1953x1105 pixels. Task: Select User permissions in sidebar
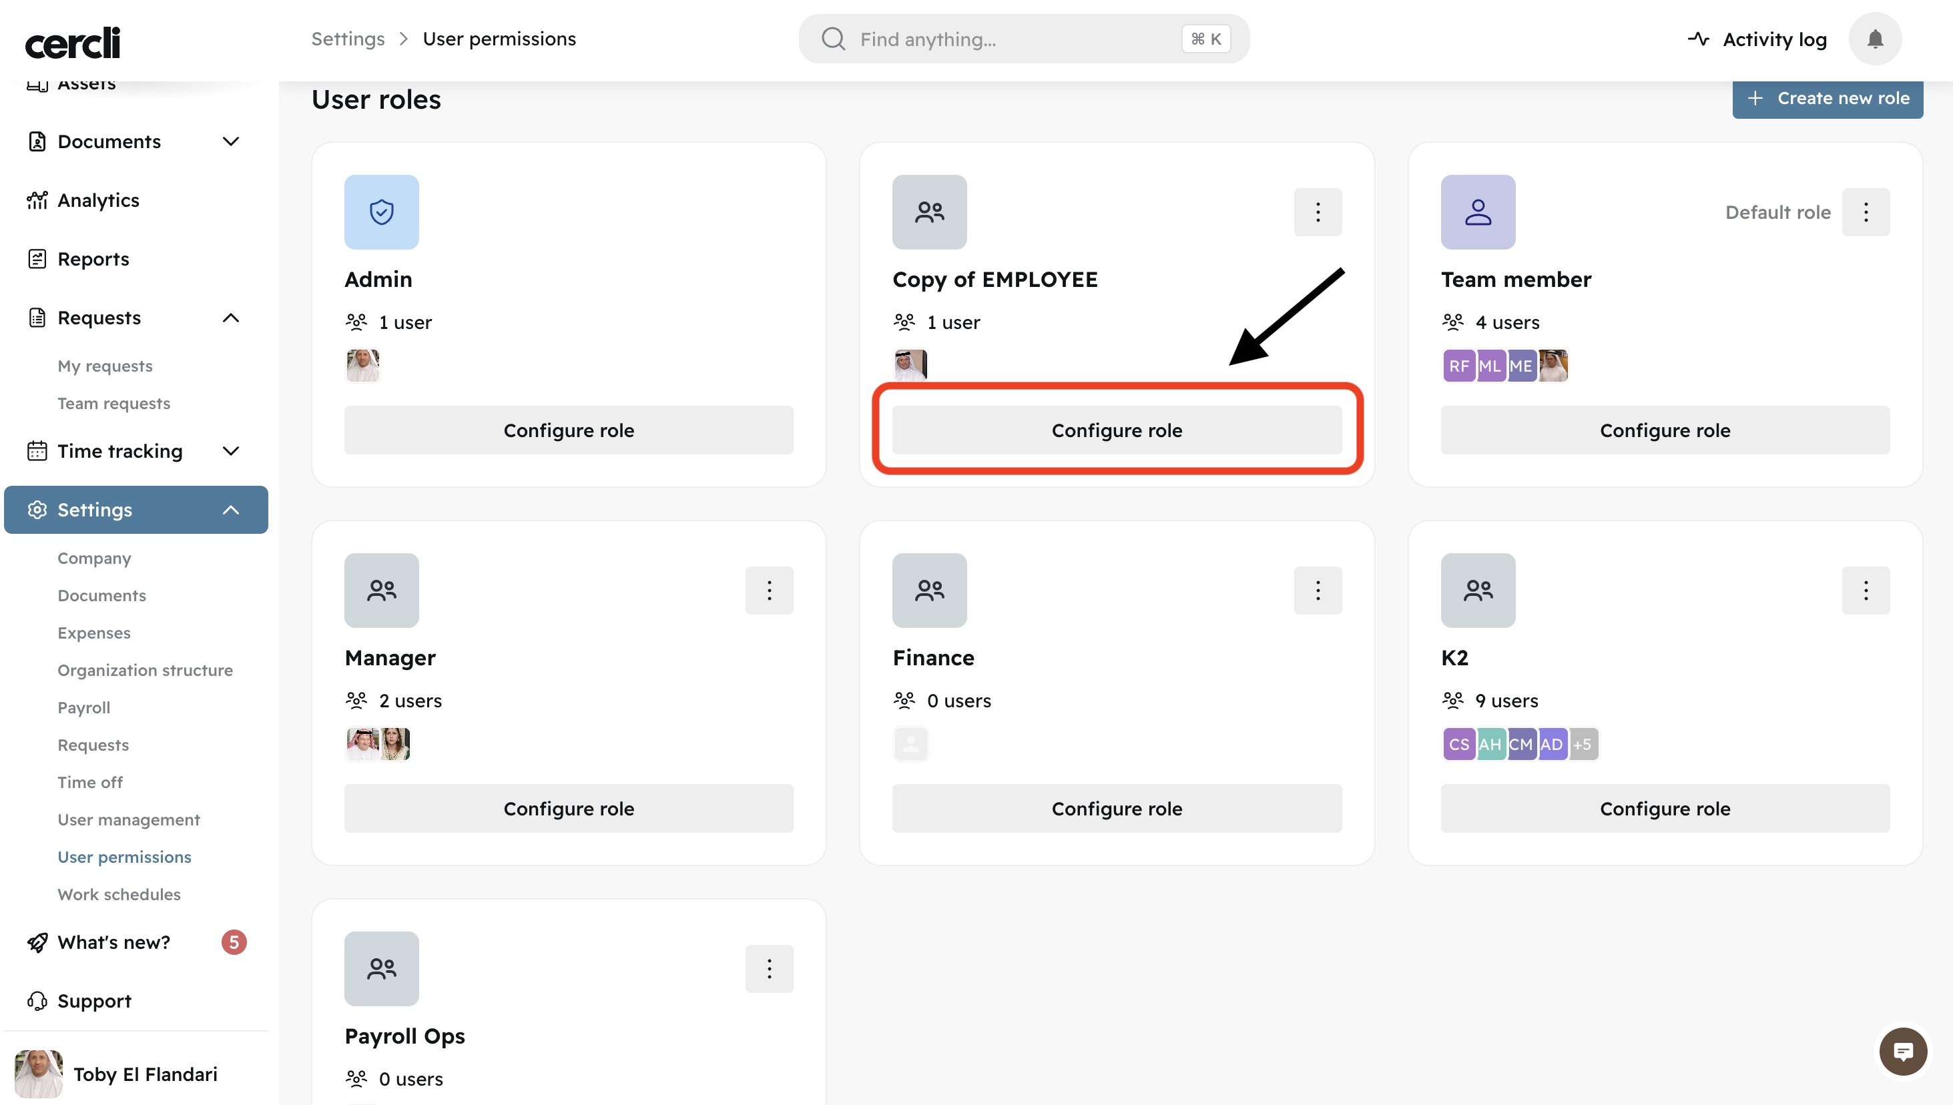[124, 857]
